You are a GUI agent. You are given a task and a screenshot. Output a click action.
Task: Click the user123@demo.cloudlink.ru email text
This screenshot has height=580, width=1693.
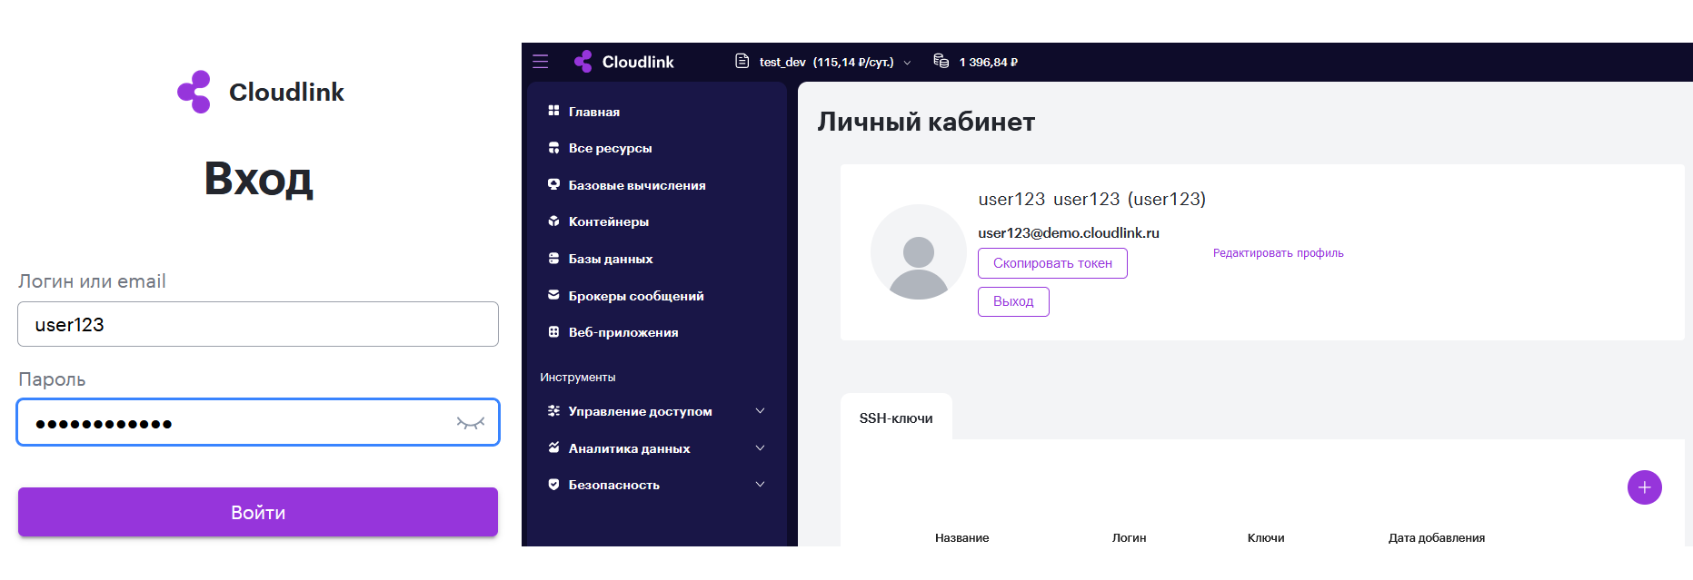click(1069, 233)
